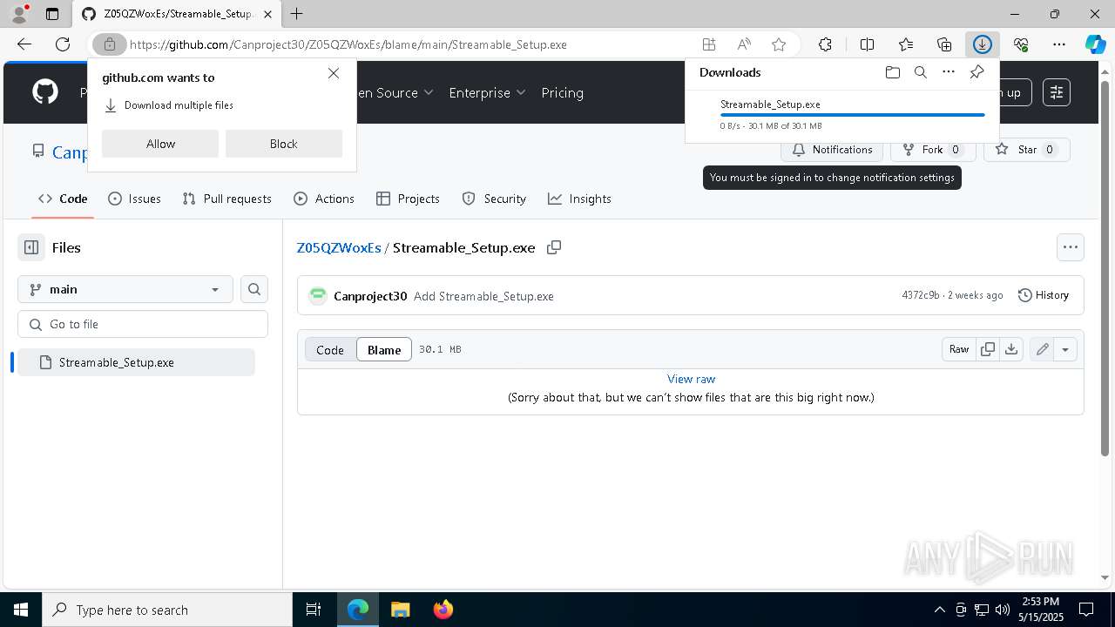1115x627 pixels.
Task: Open browser Extensions puzzle icon
Action: (825, 44)
